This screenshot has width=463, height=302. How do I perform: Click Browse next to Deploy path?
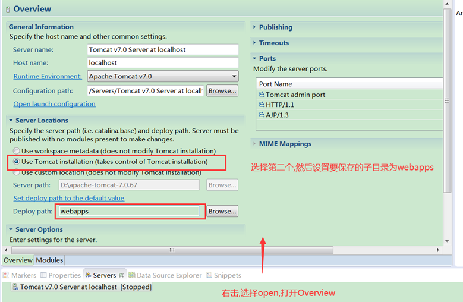pyautogui.click(x=222, y=212)
